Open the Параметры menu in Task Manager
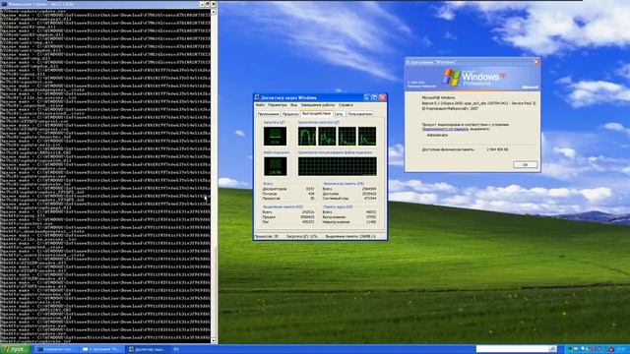The image size is (630, 354). pyautogui.click(x=278, y=105)
